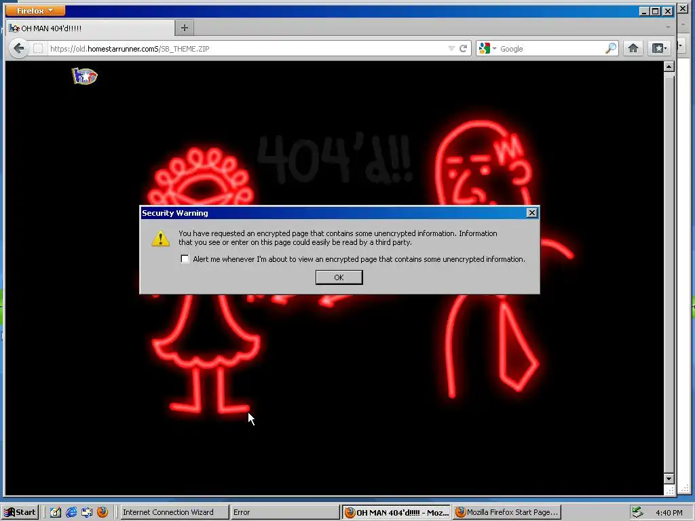The image size is (695, 521).
Task: Open the URL history dropdown arrow
Action: (x=451, y=48)
